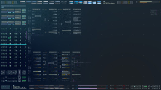Click first gray tile in top-left panel
This screenshot has width=161, height=90.
click(5, 9)
